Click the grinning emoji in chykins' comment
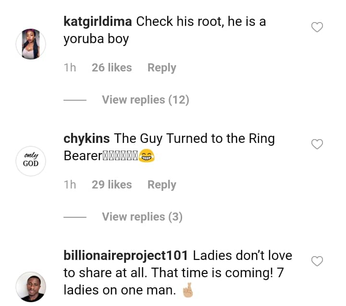This screenshot has width=346, height=306. pyautogui.click(x=147, y=156)
